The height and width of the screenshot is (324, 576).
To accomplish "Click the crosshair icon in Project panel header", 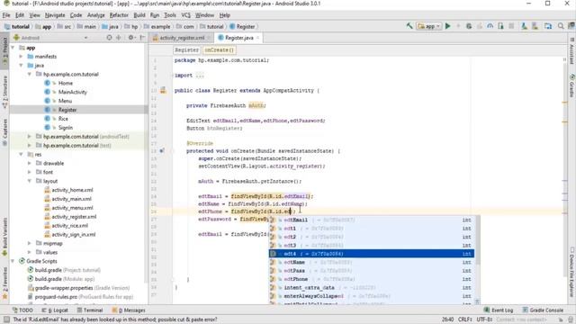I will point(118,38).
